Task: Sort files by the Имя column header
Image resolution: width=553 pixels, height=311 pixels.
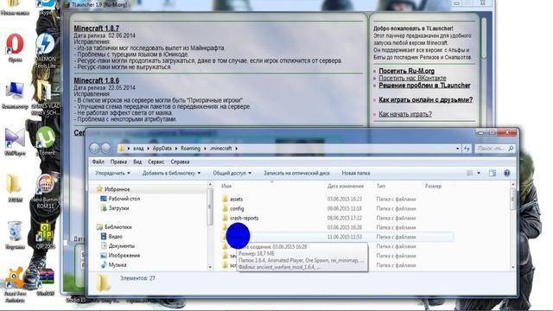Action: click(226, 186)
